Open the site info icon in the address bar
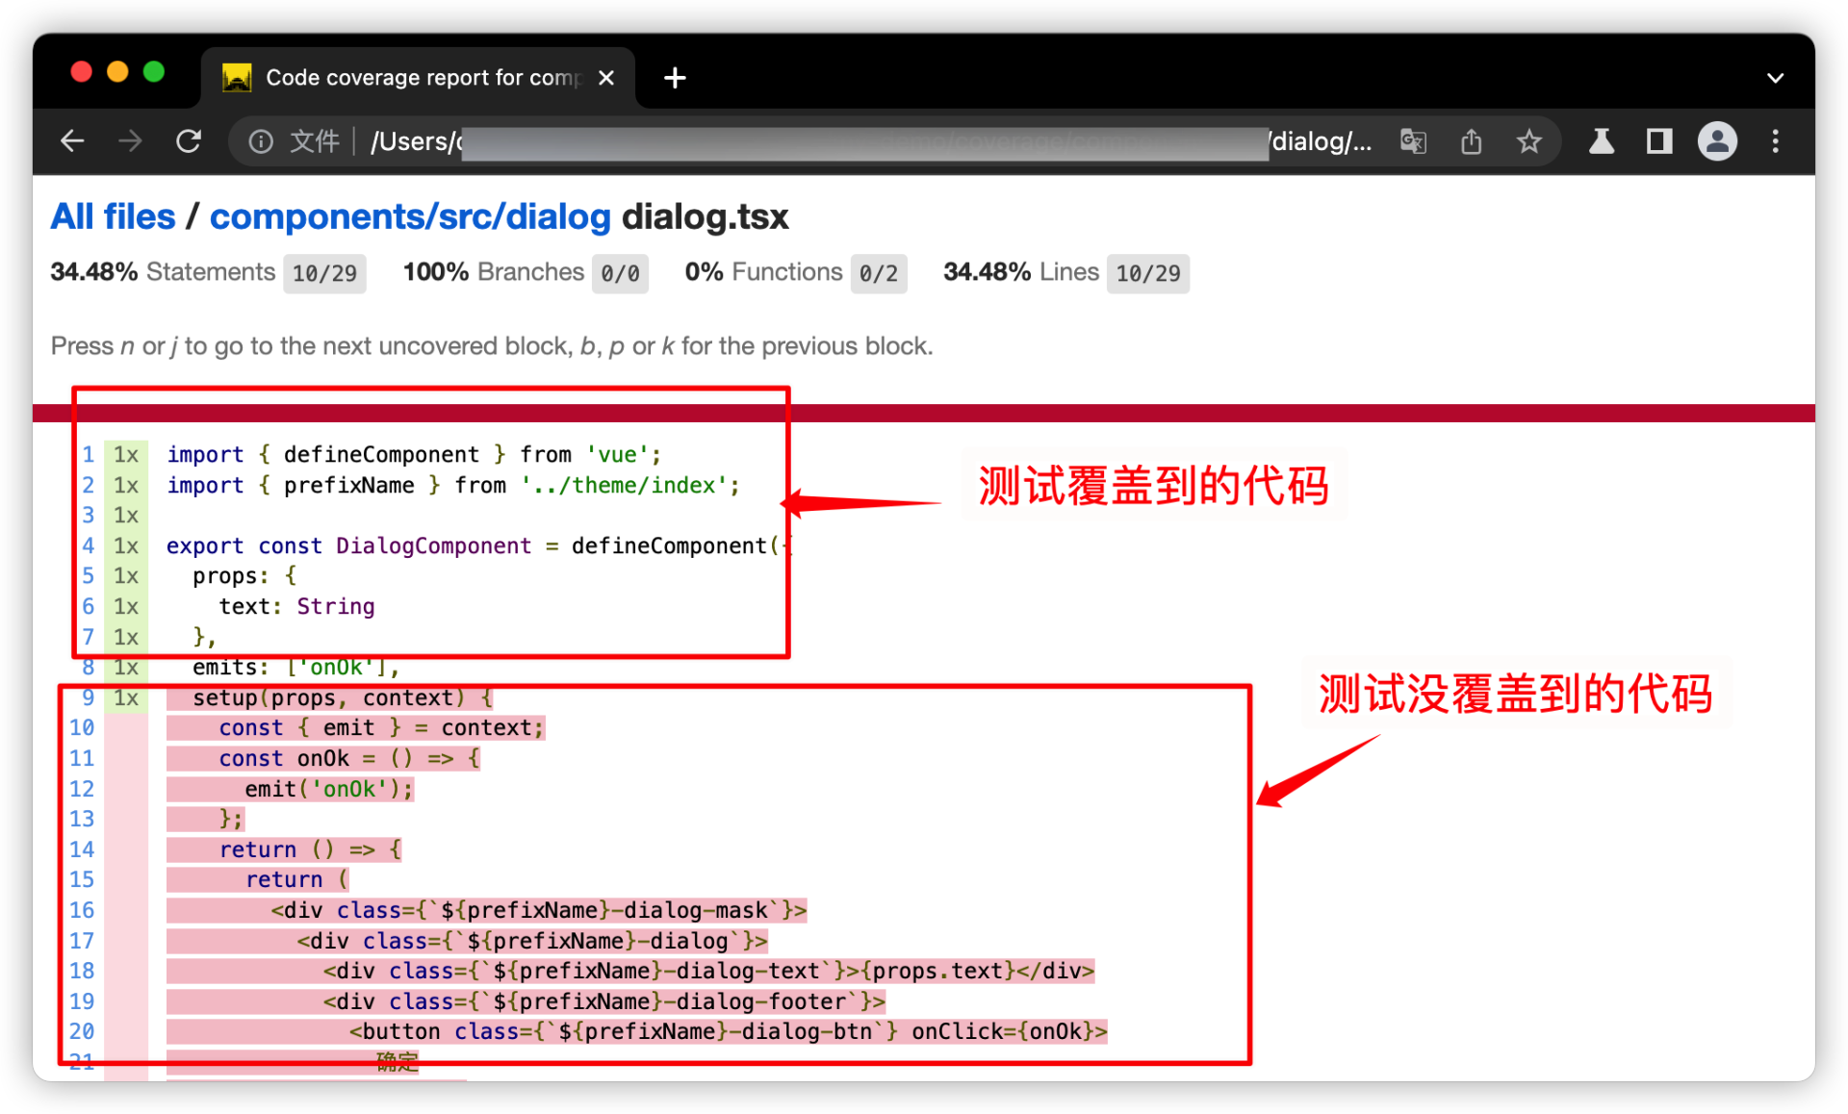 [261, 141]
